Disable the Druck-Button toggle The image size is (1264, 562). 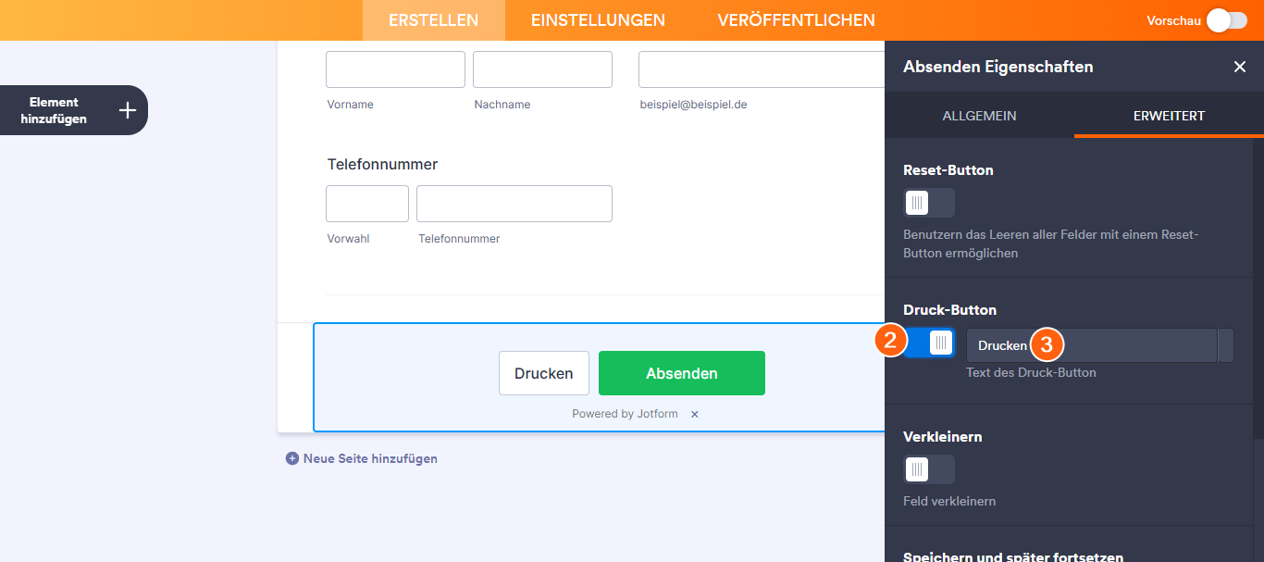(928, 343)
